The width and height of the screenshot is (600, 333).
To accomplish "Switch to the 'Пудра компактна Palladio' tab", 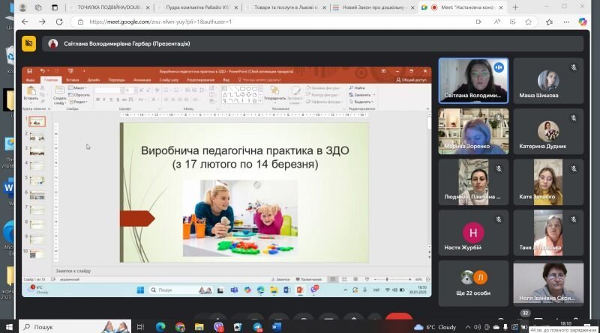I will pos(197,7).
